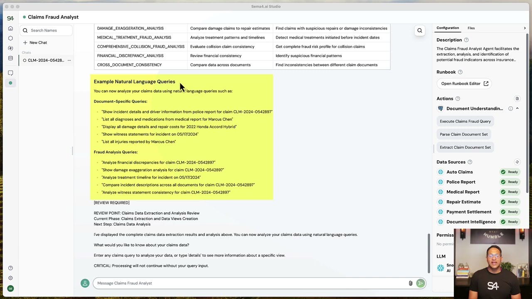Show info for Document Understanding action package
532x299 pixels.
pos(510,109)
